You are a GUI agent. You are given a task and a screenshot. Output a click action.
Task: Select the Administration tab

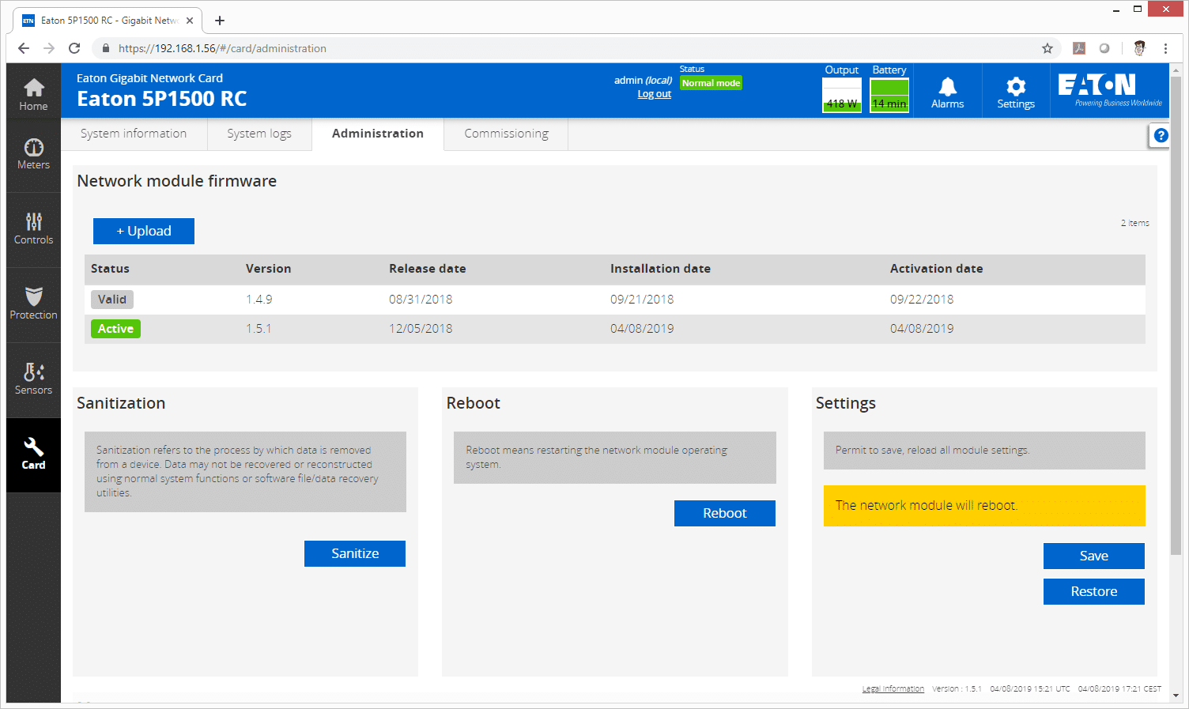[378, 134]
